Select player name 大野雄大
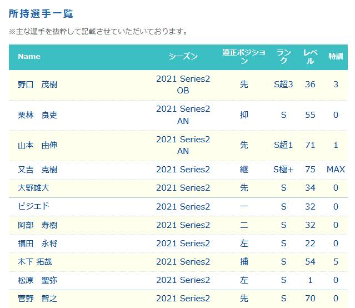The height and width of the screenshot is (308, 355). [x=33, y=188]
